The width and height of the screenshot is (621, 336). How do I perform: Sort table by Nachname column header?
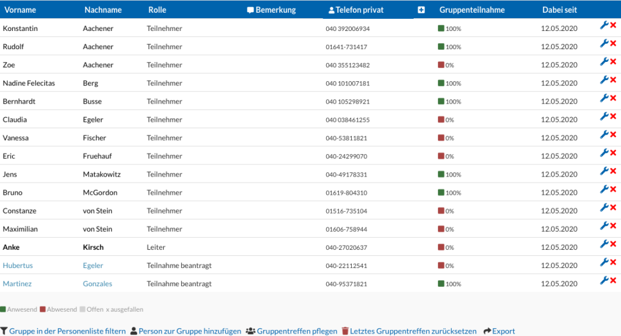click(103, 10)
